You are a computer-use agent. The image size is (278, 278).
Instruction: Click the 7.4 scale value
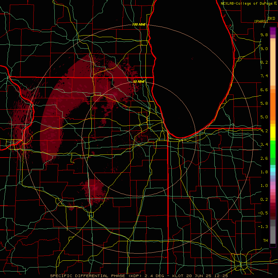tap(264, 76)
